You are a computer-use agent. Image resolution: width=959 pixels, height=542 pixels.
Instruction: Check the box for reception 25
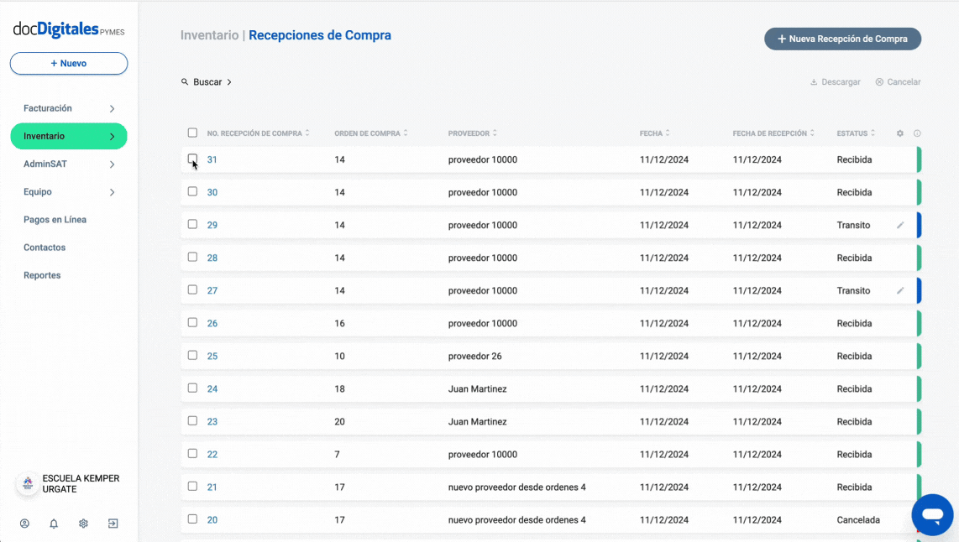point(192,355)
